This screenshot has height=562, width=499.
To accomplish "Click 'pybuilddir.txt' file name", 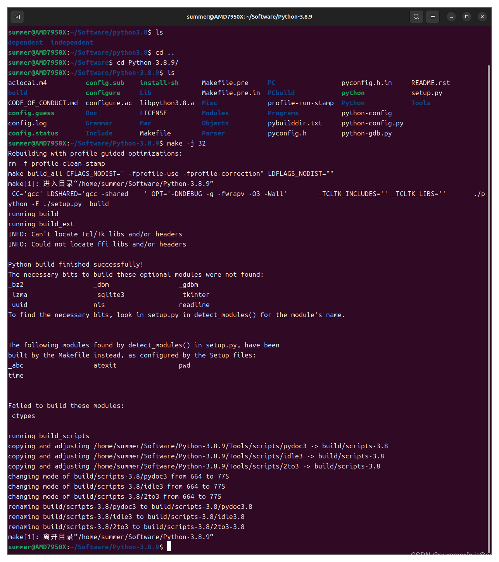I will tap(295, 123).
